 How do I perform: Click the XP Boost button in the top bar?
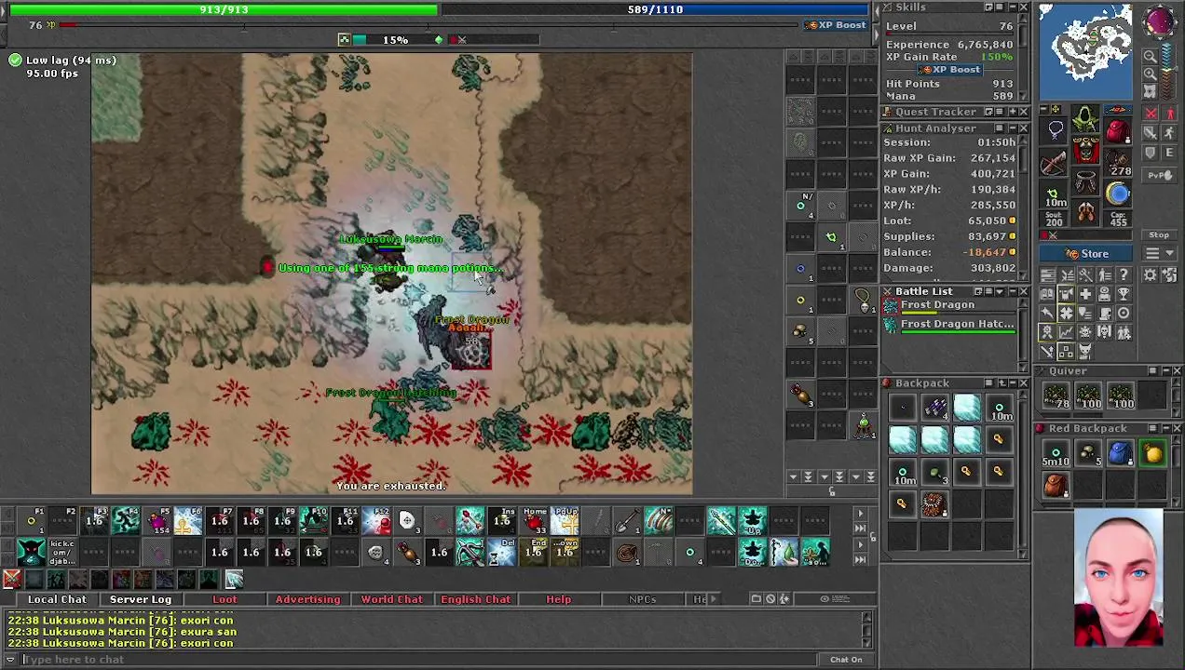[835, 25]
